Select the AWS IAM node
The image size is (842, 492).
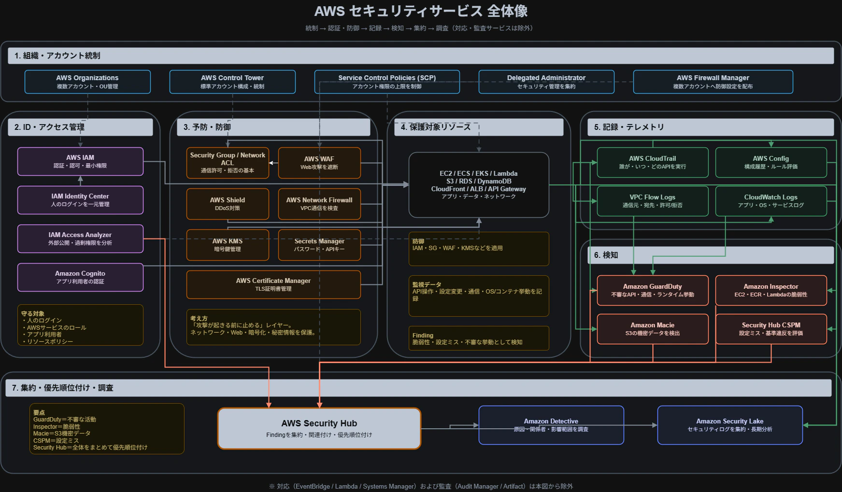pyautogui.click(x=80, y=161)
